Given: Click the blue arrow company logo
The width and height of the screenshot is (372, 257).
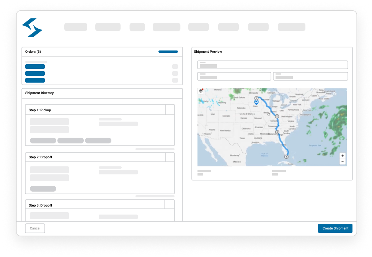Looking at the screenshot, I should point(33,28).
